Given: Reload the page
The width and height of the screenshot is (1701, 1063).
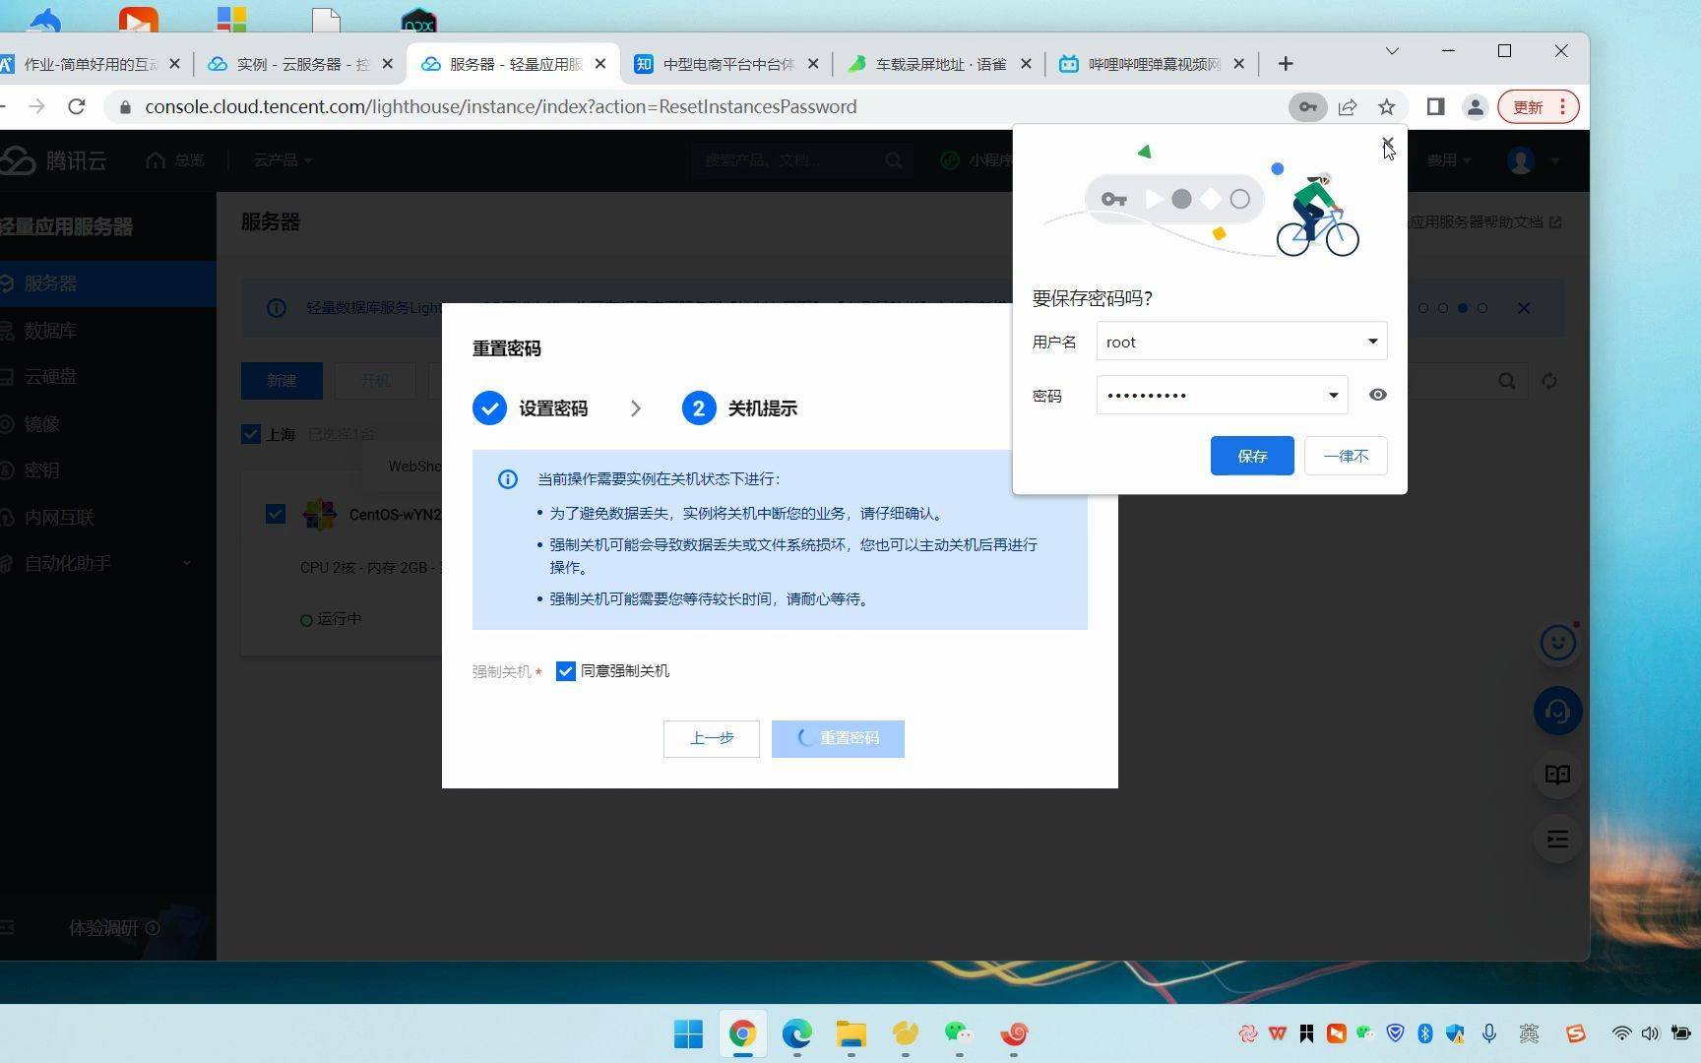Looking at the screenshot, I should (x=77, y=106).
